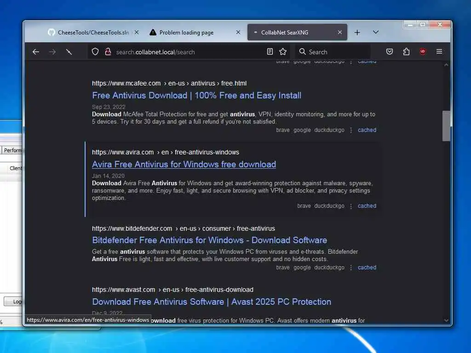
Task: Click the GitHub favicon on CheeseTools tab
Action: [x=52, y=32]
